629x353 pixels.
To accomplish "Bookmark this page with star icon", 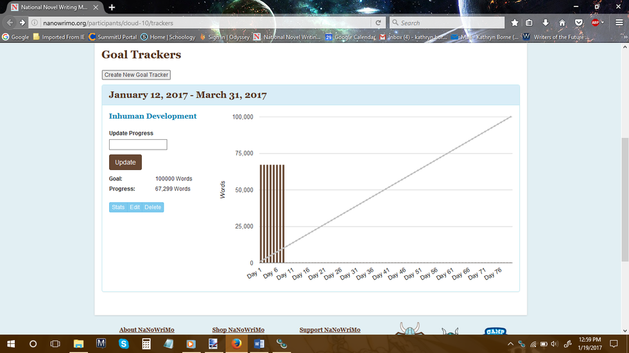I will (x=515, y=22).
